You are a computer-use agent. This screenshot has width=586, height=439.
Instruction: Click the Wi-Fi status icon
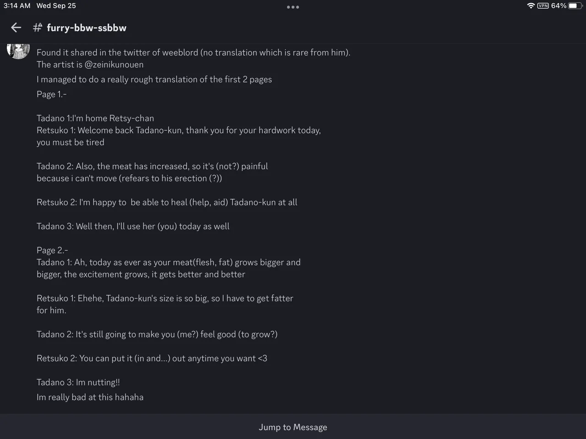(x=531, y=5)
